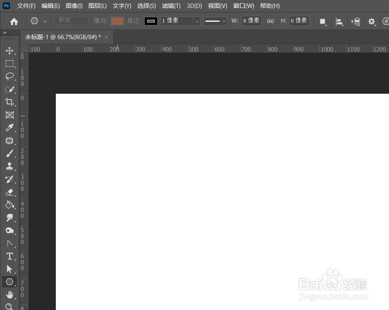Click the 填充 fill label

pyautogui.click(x=101, y=21)
